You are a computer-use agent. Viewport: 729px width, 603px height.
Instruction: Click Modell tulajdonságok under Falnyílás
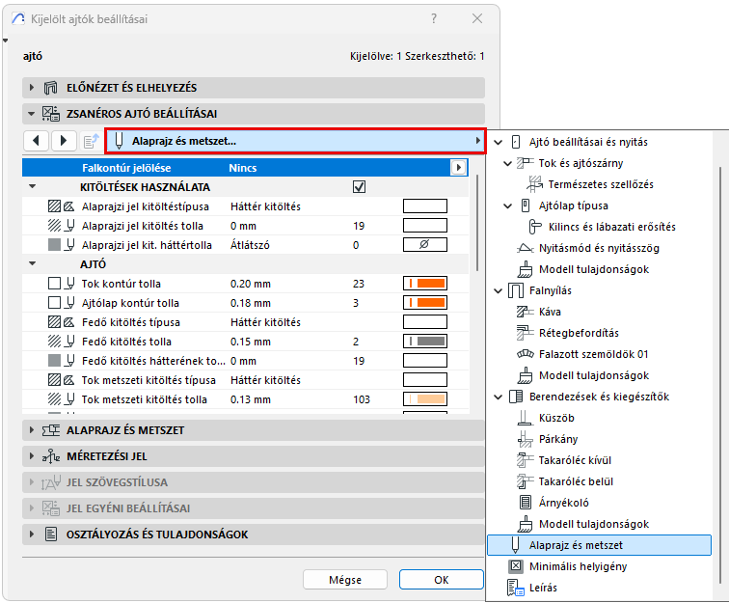[x=594, y=375]
